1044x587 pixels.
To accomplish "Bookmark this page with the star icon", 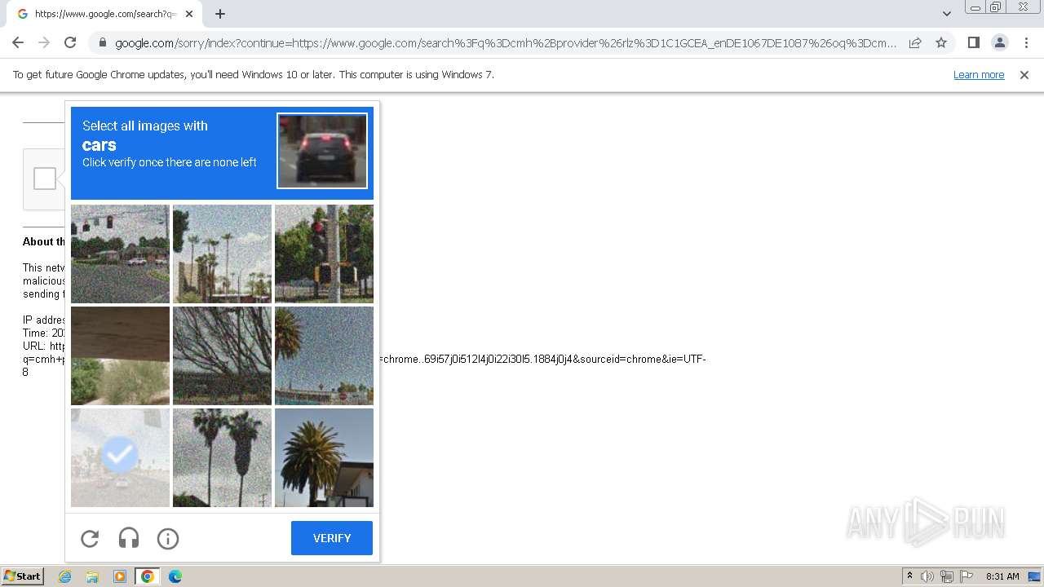I will click(941, 42).
